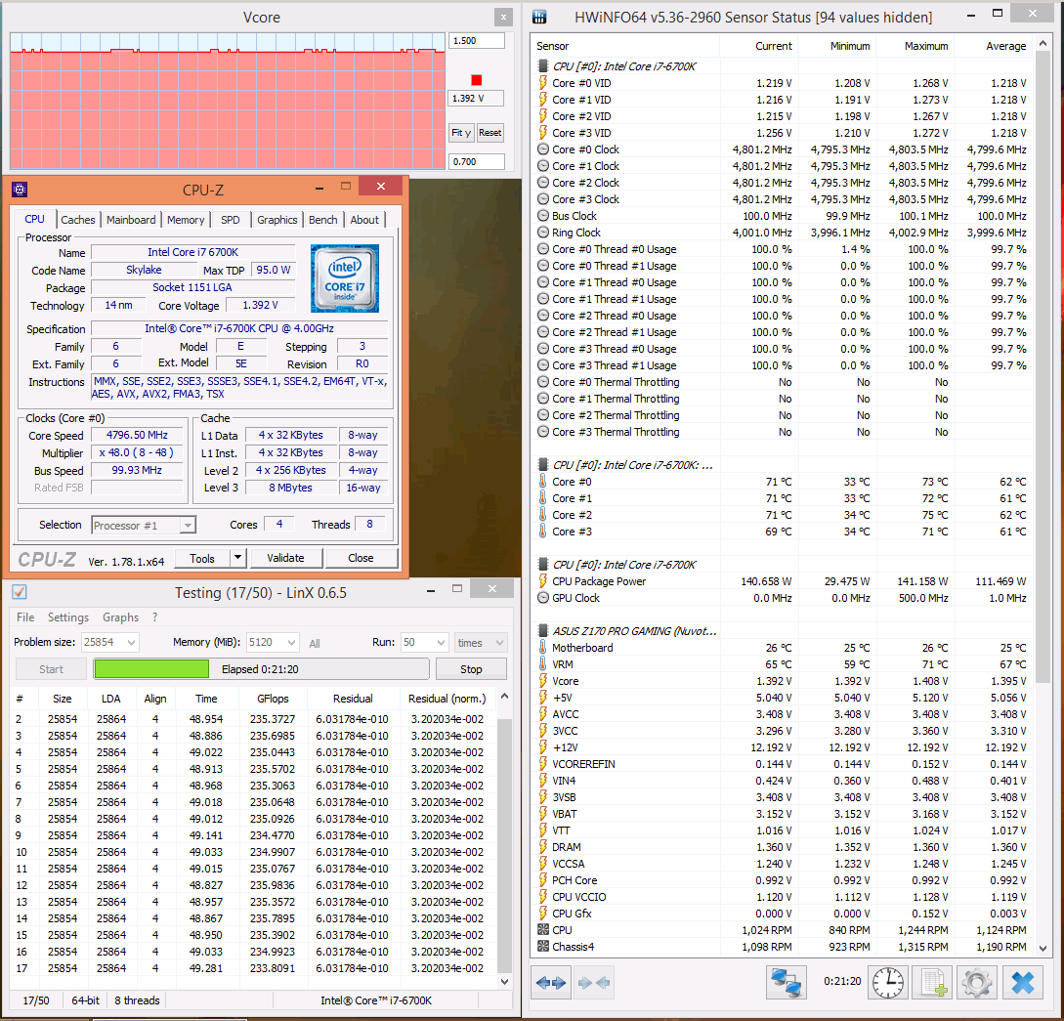Open the HWiNFO network monitors icon
This screenshot has width=1064, height=1021.
point(786,982)
